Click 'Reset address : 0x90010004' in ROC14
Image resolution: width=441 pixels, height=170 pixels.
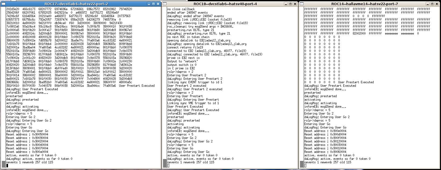[325, 148]
